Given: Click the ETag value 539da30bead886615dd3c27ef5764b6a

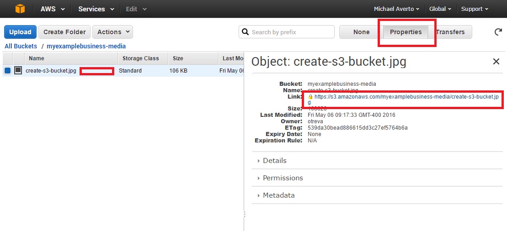Looking at the screenshot, I should click(x=358, y=128).
